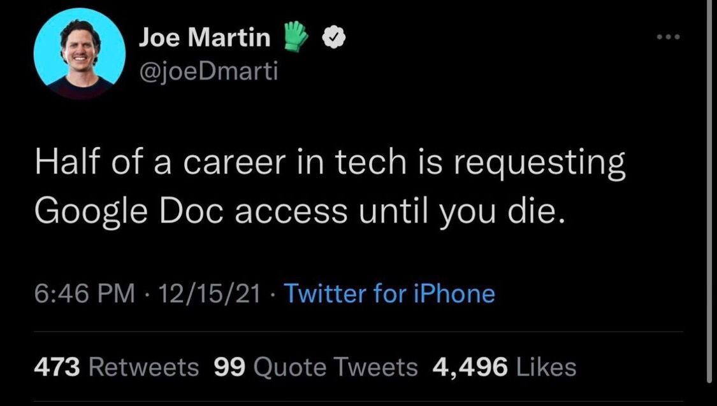Viewport: 717px width, 406px height.
Task: Click the verified checkmark badge
Action: pos(332,39)
